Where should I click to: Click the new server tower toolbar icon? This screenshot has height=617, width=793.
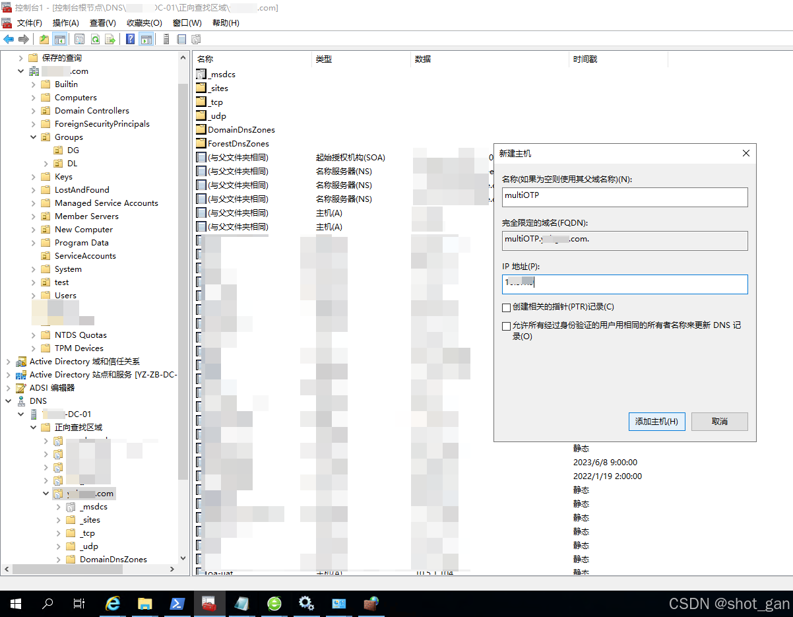tap(166, 40)
